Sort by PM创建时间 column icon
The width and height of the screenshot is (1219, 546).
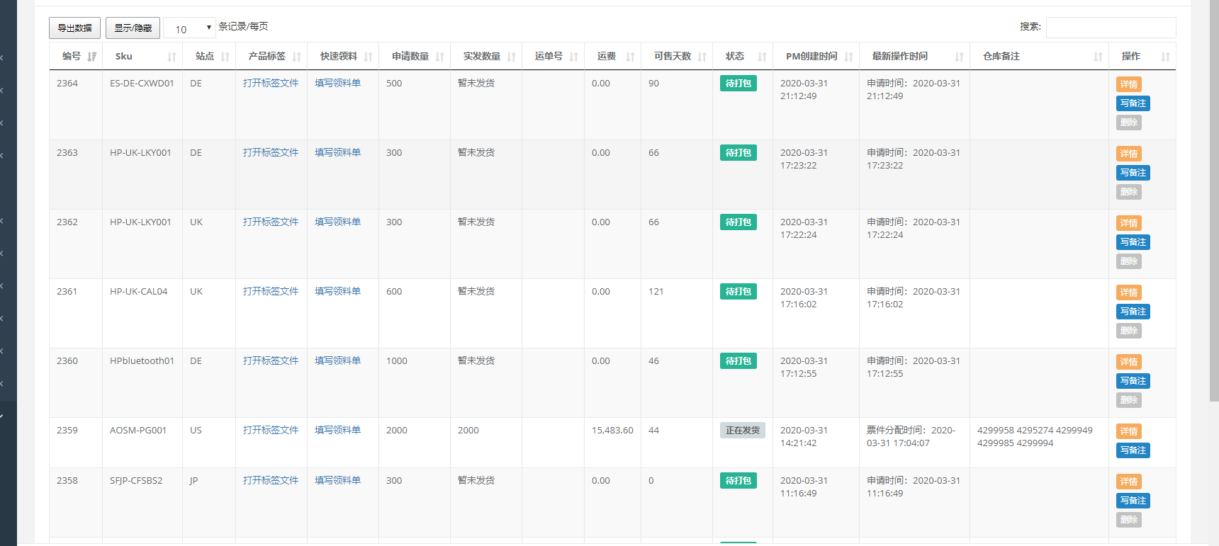click(848, 57)
